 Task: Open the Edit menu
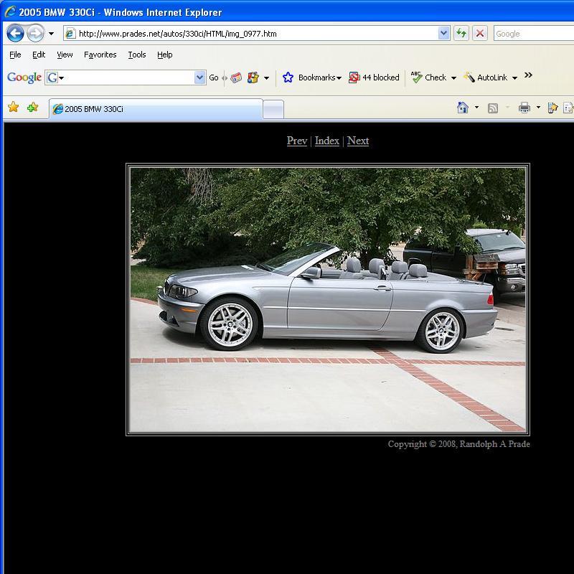[39, 55]
